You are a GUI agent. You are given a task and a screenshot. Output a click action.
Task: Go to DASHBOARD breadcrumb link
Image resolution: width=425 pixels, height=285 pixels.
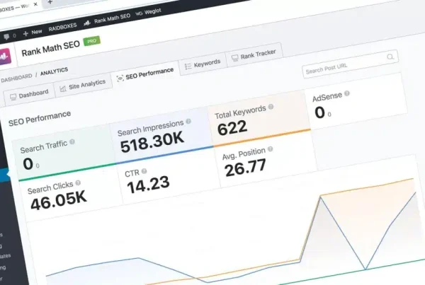(16, 78)
